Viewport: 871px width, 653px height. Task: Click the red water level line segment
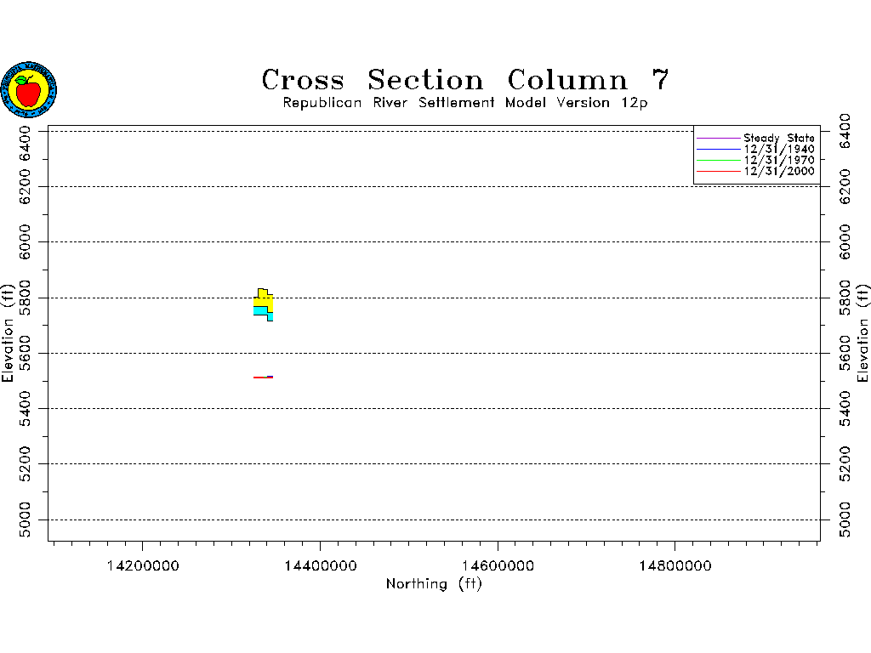tap(262, 378)
